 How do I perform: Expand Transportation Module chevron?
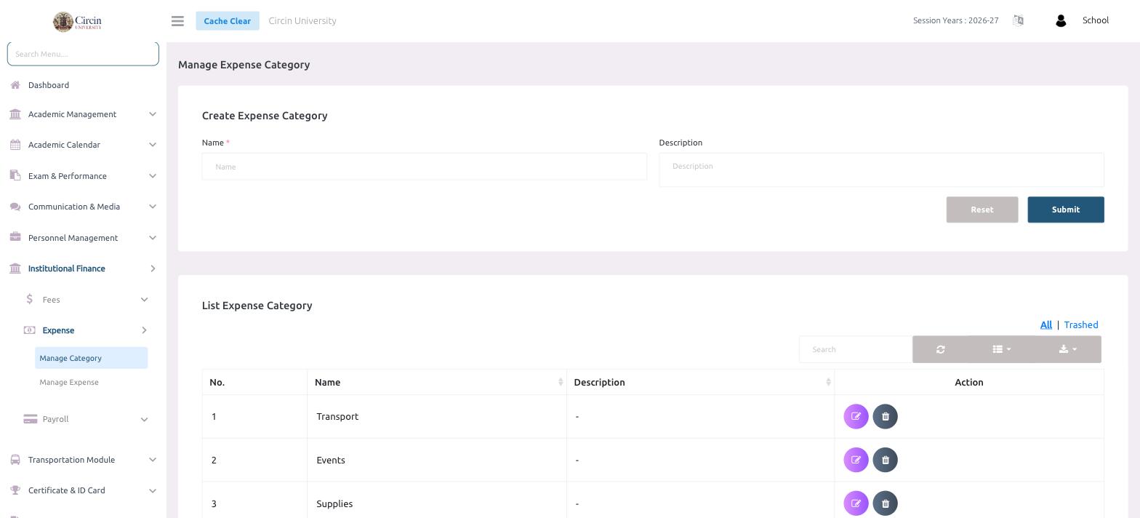click(x=153, y=460)
